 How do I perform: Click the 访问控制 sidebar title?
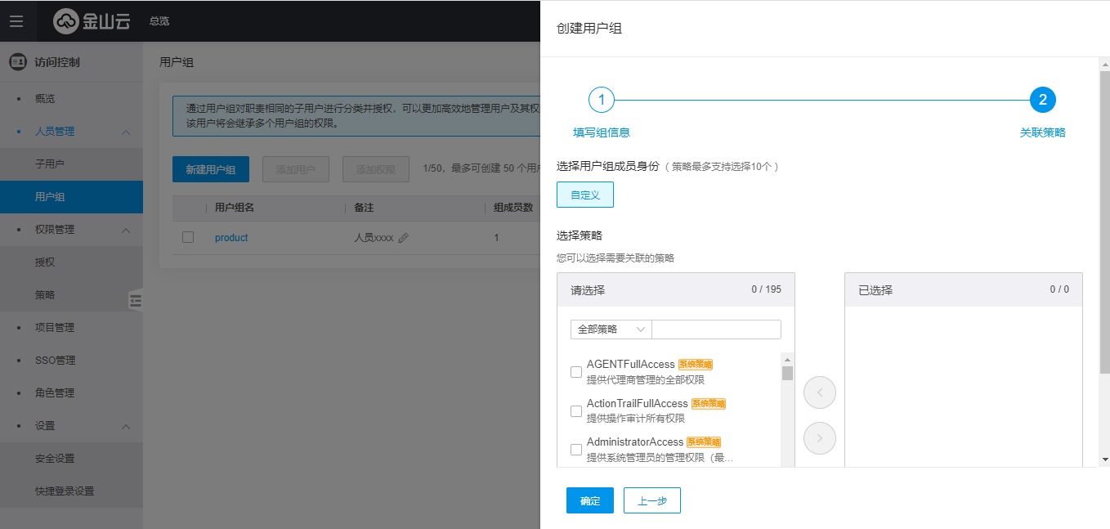click(x=57, y=62)
